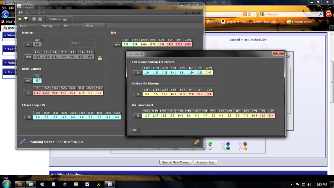Image resolution: width=334 pixels, height=188 pixels.
Task: Click the Google search input field
Action: tap(293, 14)
